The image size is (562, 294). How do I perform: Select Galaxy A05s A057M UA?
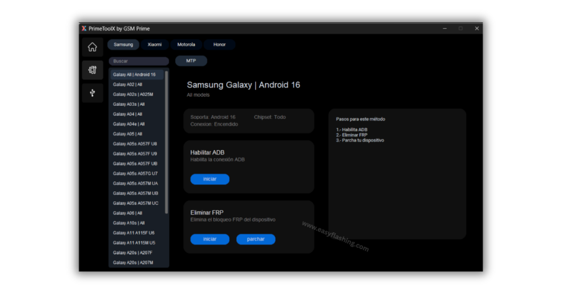(x=137, y=183)
